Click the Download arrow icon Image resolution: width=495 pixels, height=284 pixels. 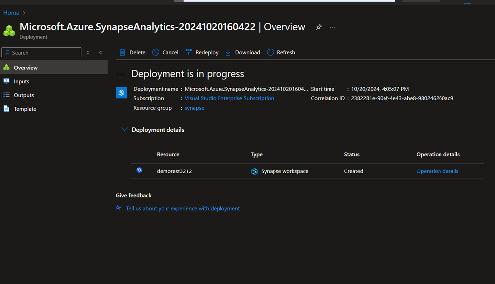228,52
